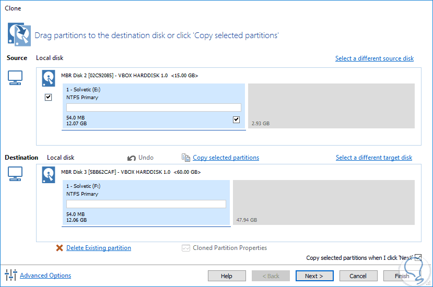
Task: Toggle the source disk 2 checkbox
Action: point(49,97)
